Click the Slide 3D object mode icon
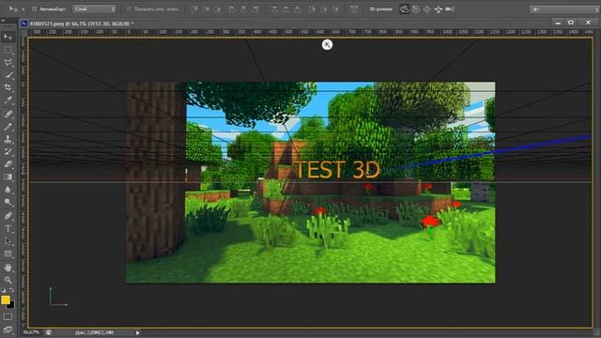 tap(439, 9)
